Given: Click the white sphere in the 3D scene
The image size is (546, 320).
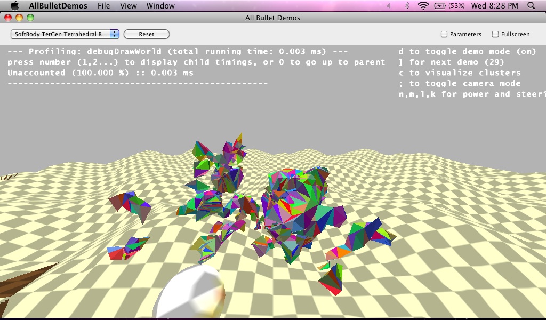Looking at the screenshot, I should [189, 292].
